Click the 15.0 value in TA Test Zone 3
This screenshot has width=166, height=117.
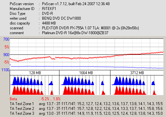[x=159, y=113]
